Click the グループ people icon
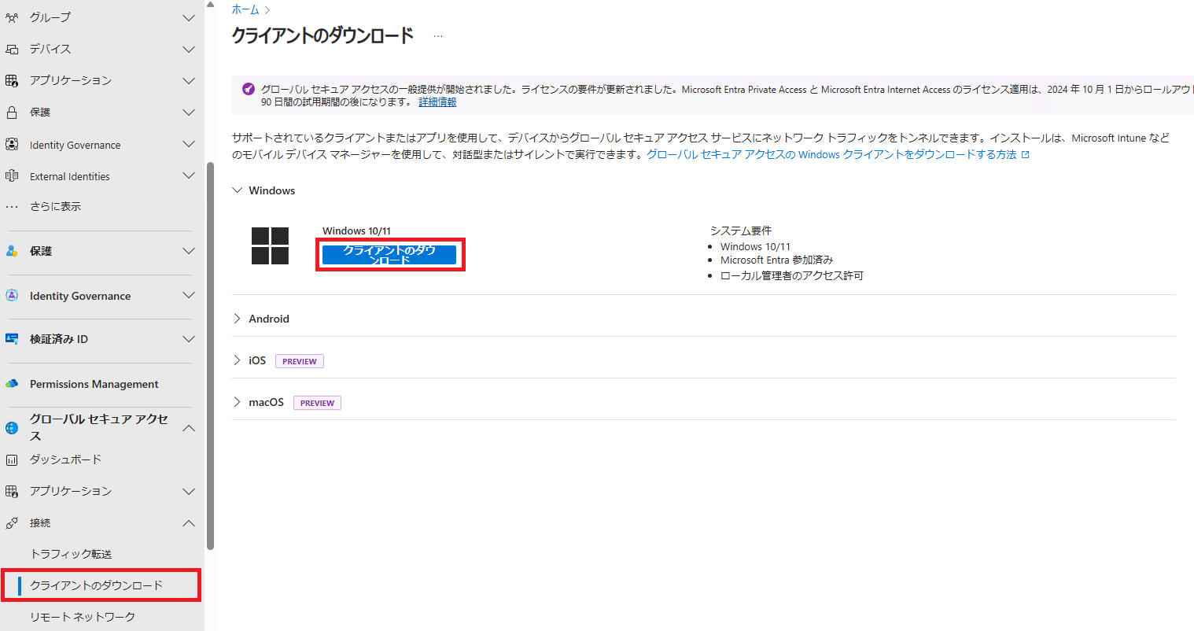The width and height of the screenshot is (1194, 631). [12, 17]
